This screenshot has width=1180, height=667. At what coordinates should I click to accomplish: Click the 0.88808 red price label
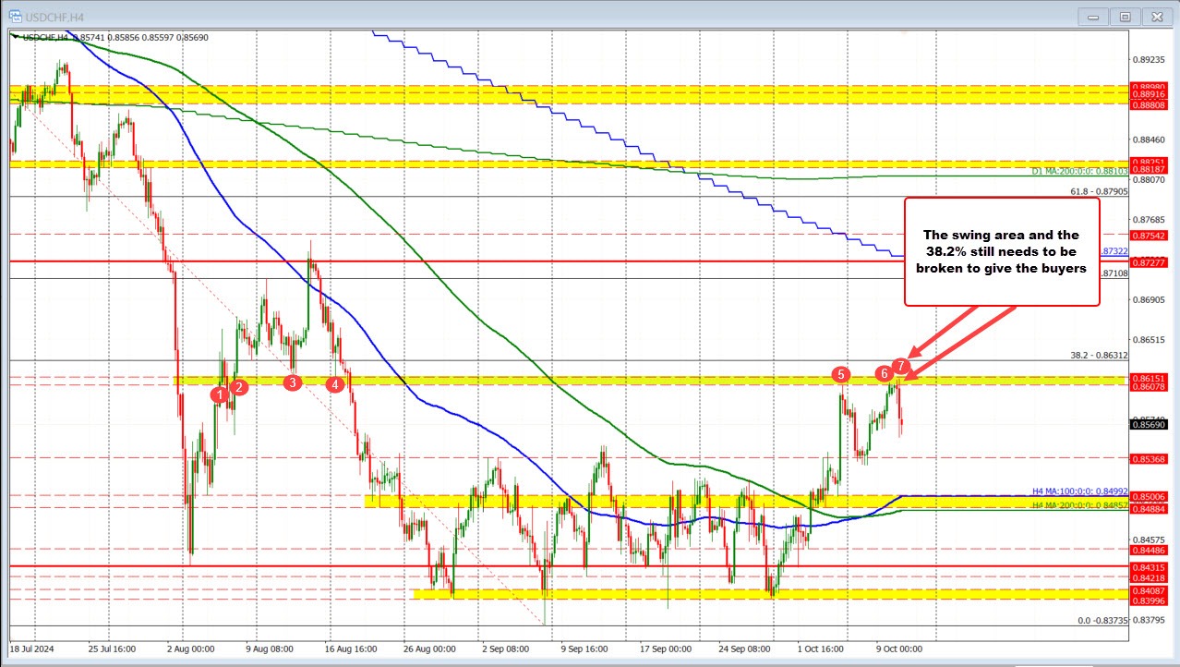[1150, 104]
